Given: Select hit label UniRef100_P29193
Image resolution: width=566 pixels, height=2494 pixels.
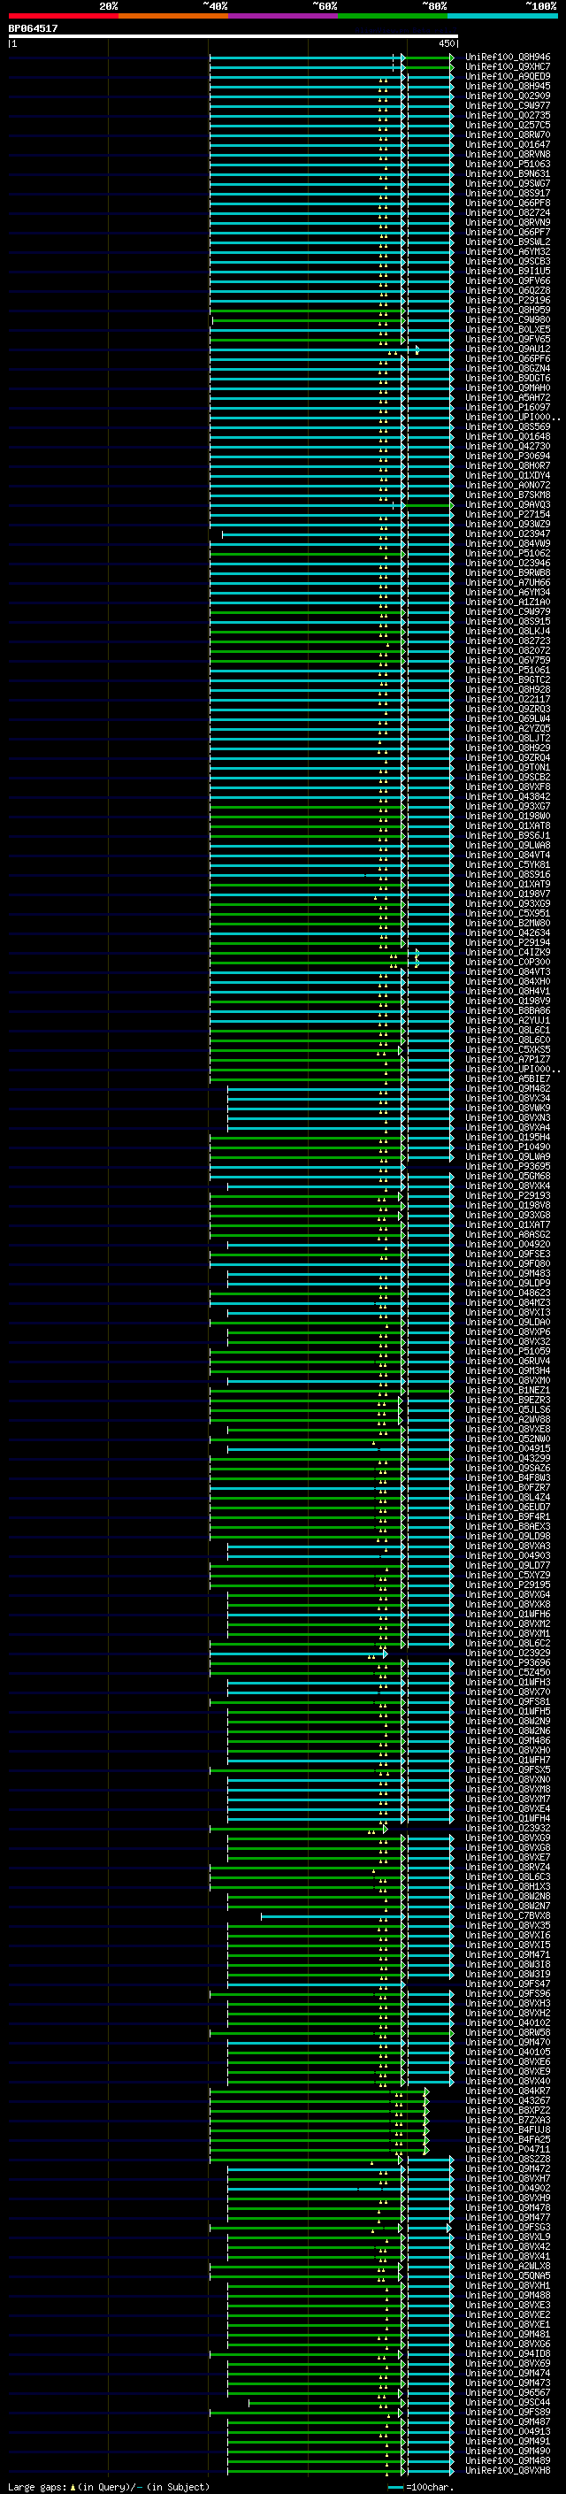Looking at the screenshot, I should pyautogui.click(x=507, y=1196).
